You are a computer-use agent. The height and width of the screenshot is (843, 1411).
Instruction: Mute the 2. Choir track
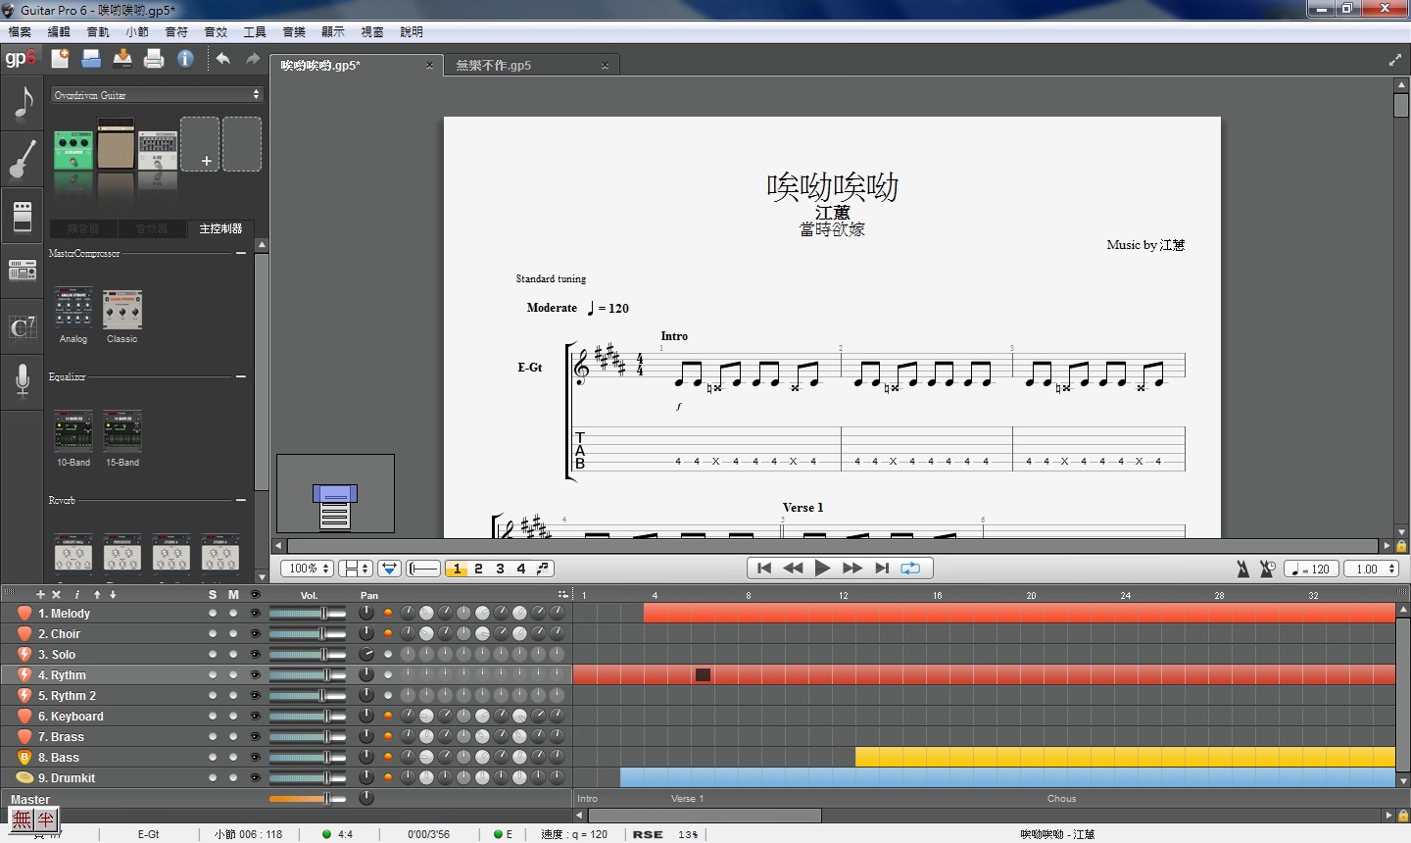(x=233, y=633)
